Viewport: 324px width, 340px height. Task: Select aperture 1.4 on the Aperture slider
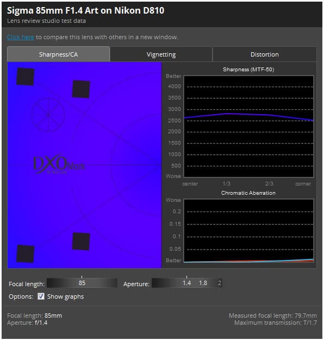click(186, 283)
